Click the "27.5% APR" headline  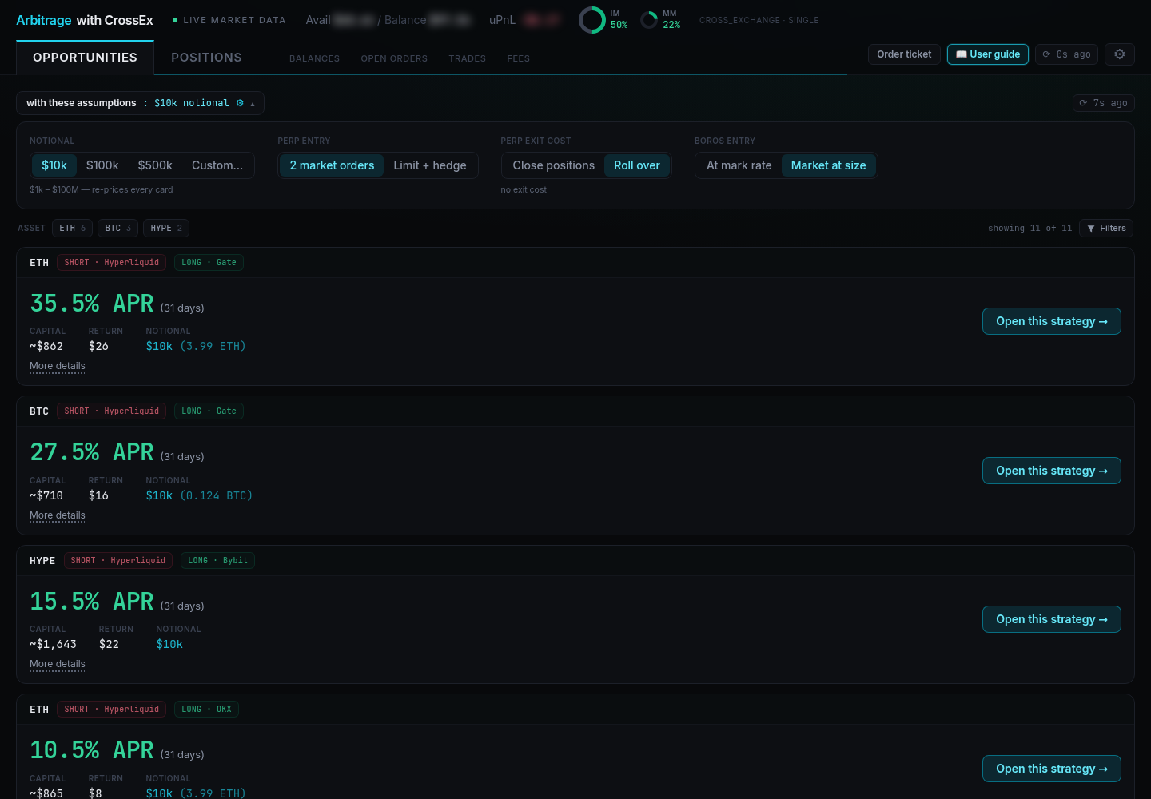click(x=91, y=452)
